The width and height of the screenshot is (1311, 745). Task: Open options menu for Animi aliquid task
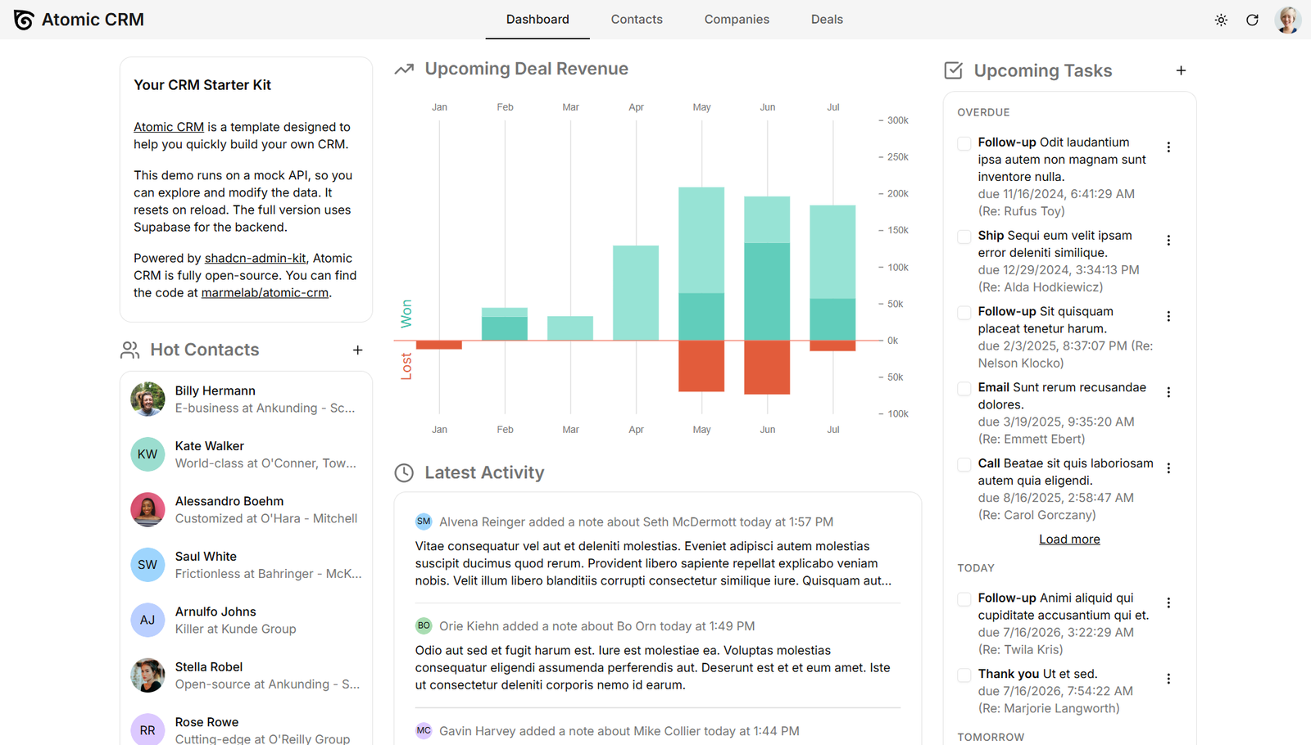point(1168,603)
